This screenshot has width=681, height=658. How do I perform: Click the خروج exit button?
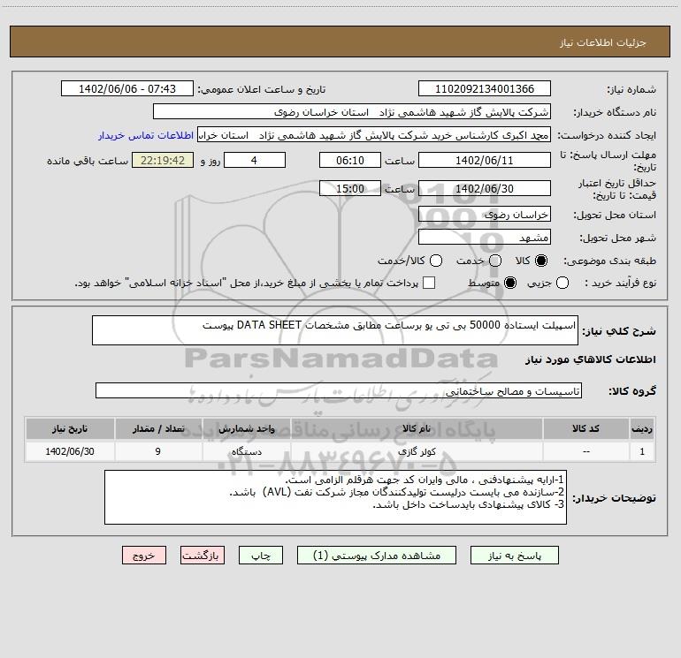[x=144, y=556]
